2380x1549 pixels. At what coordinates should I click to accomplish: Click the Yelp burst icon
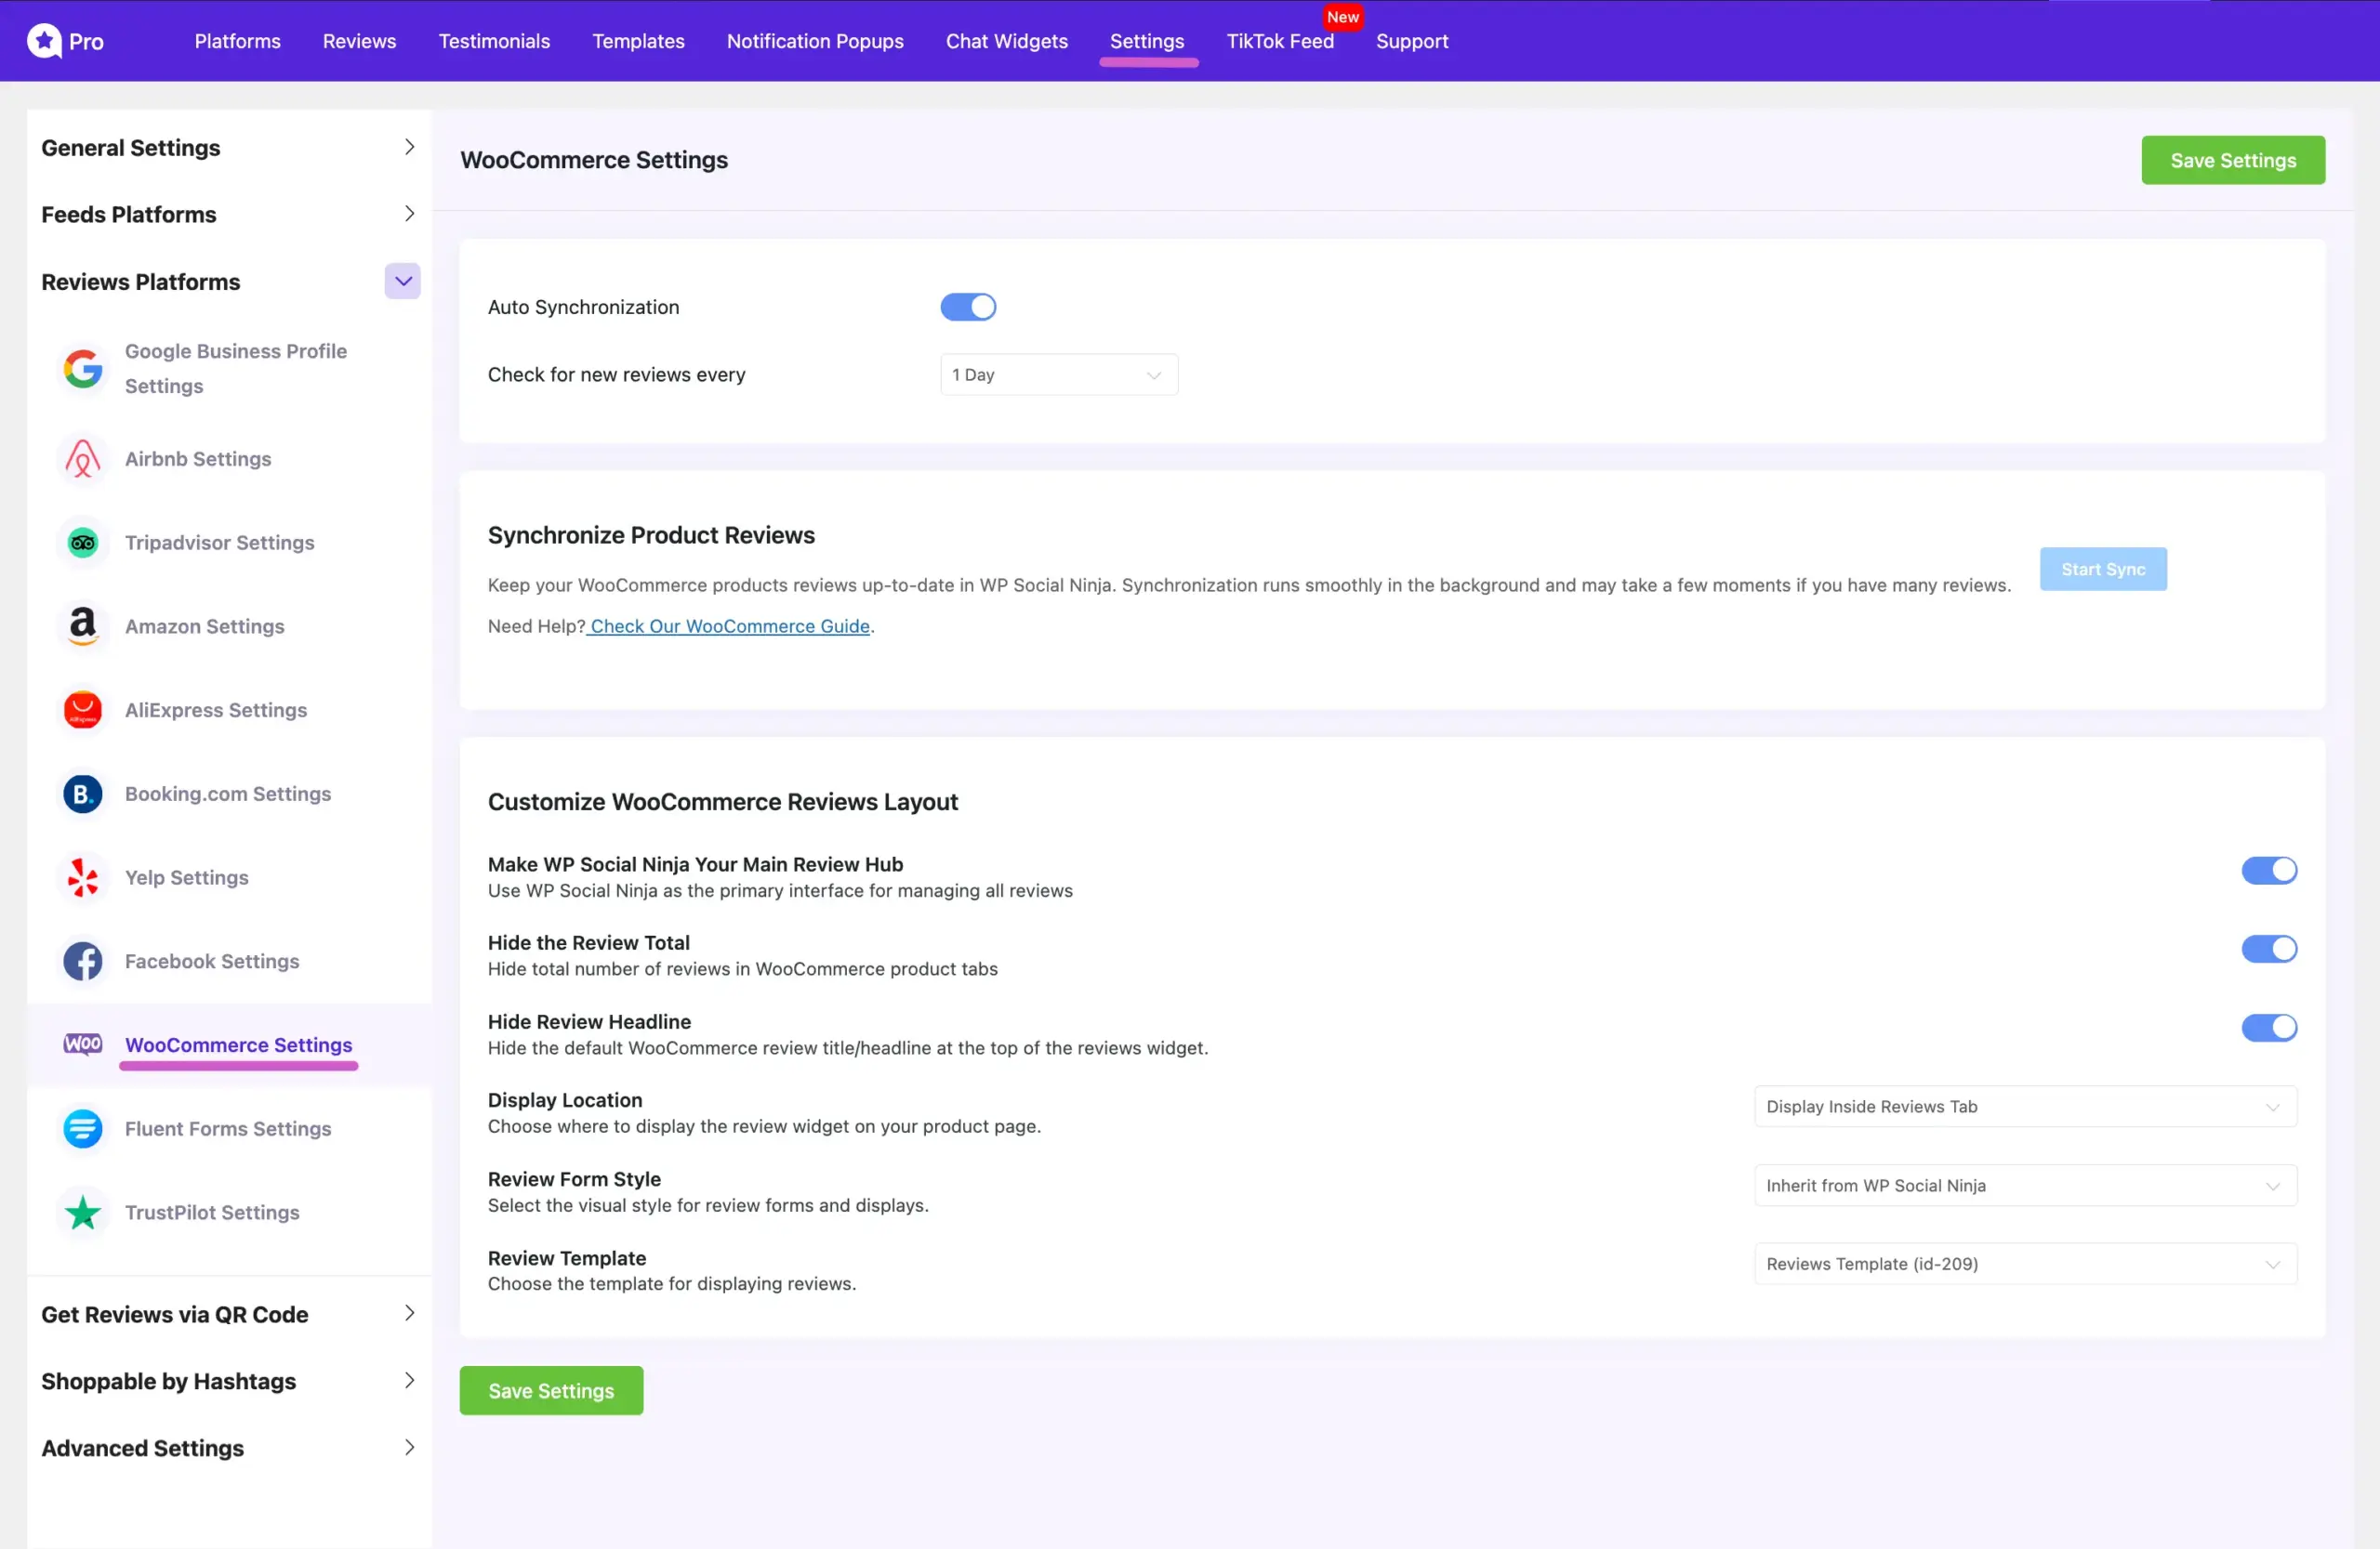pos(83,877)
